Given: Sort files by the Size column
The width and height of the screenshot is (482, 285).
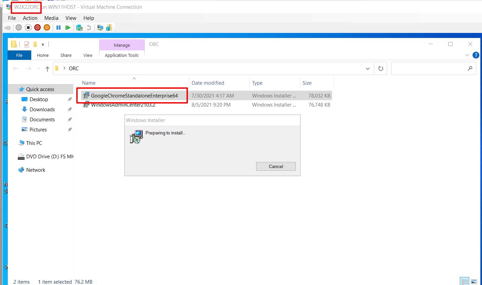Looking at the screenshot, I should point(317,83).
